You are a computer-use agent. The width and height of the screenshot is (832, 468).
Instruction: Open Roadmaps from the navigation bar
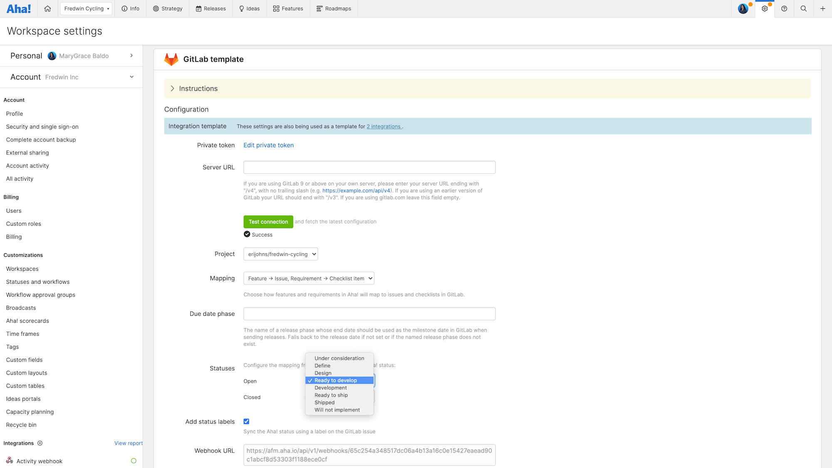coord(334,8)
